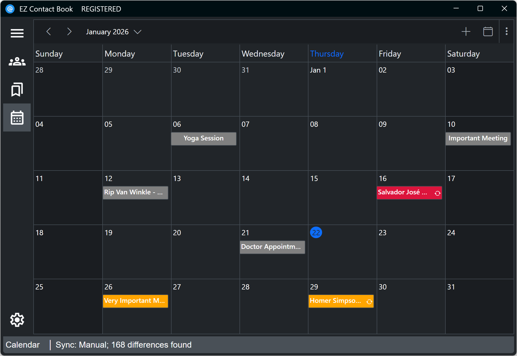
Task: Jump to today using calendar icon
Action: [488, 32]
